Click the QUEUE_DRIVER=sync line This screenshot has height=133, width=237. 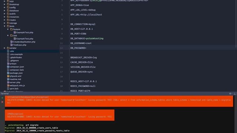pos(81,72)
